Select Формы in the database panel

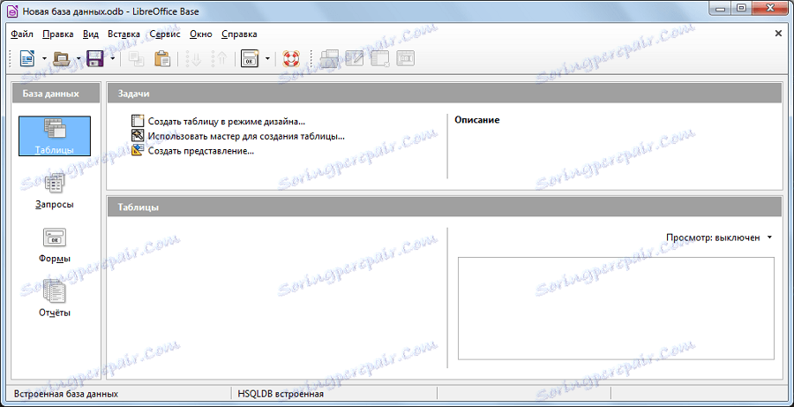click(54, 245)
